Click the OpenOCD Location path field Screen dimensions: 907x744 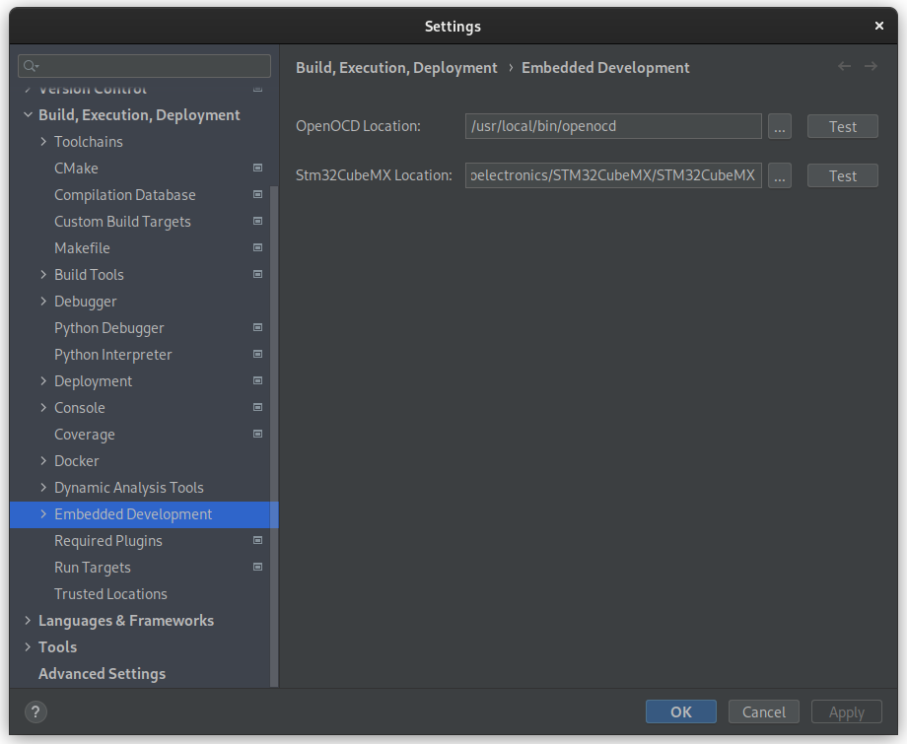tap(612, 126)
